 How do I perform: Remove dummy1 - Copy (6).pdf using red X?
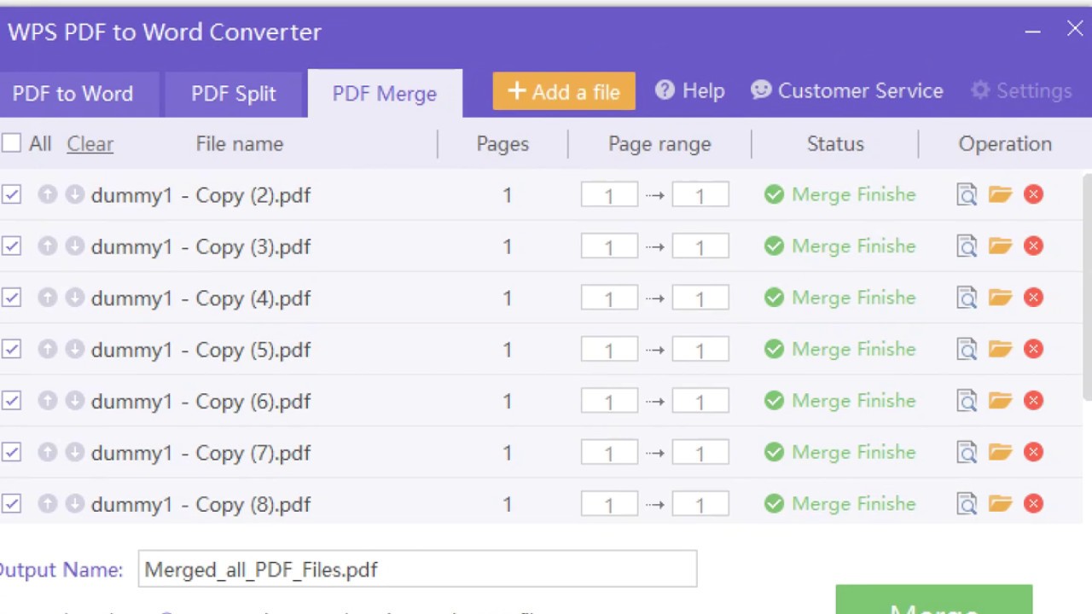[x=1033, y=401]
